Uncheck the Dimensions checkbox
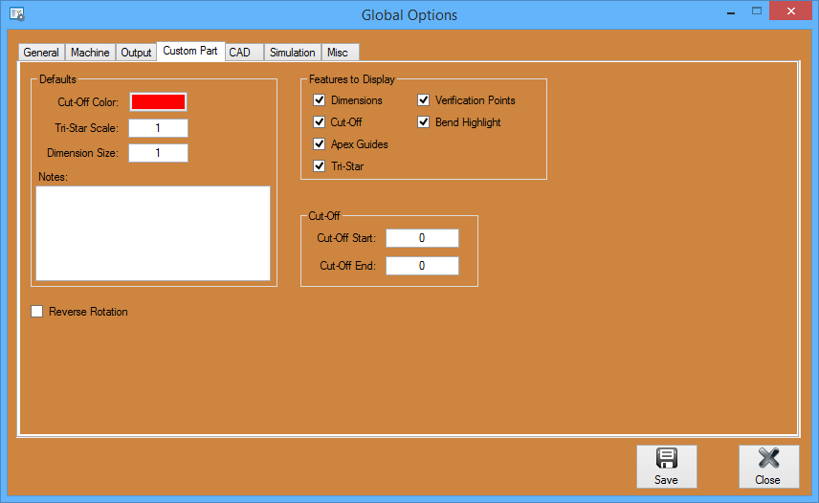819x503 pixels. [320, 99]
